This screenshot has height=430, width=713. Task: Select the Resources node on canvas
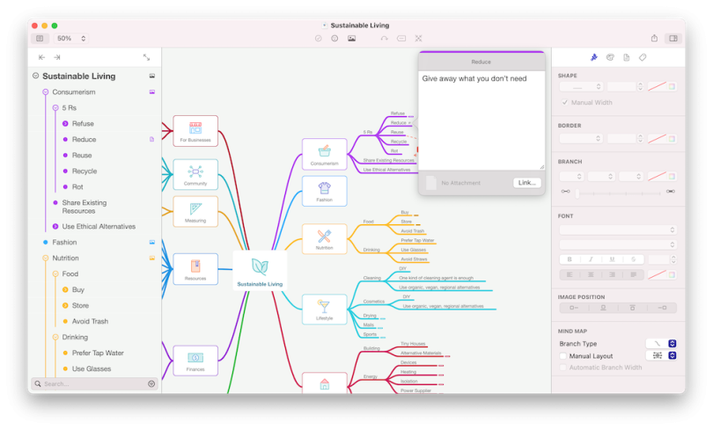click(195, 269)
